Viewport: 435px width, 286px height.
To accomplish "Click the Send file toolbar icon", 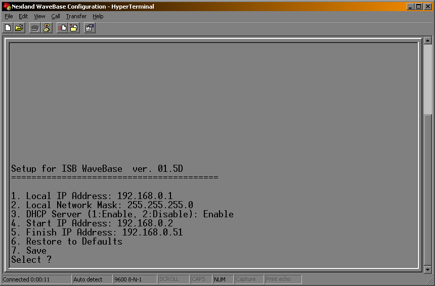I will [x=62, y=28].
